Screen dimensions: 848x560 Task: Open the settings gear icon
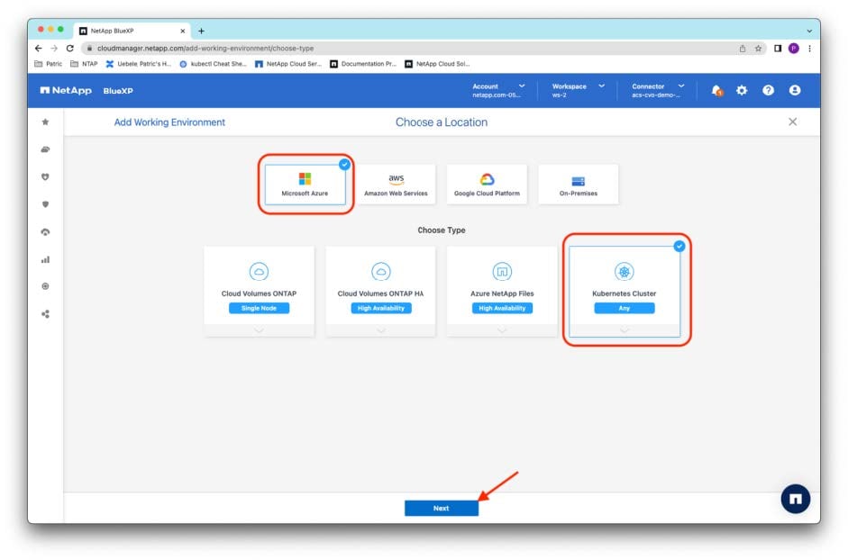click(x=742, y=91)
